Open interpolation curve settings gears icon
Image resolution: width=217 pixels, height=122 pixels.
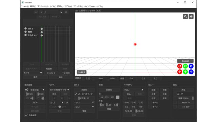[x=26, y=90]
